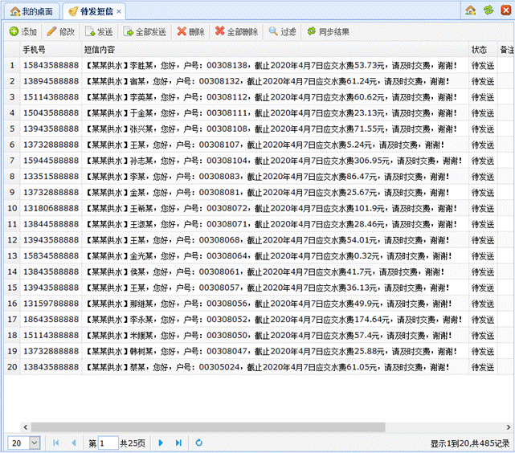Close the 待发短信 tab with its x
This screenshot has width=515, height=453.
119,12
